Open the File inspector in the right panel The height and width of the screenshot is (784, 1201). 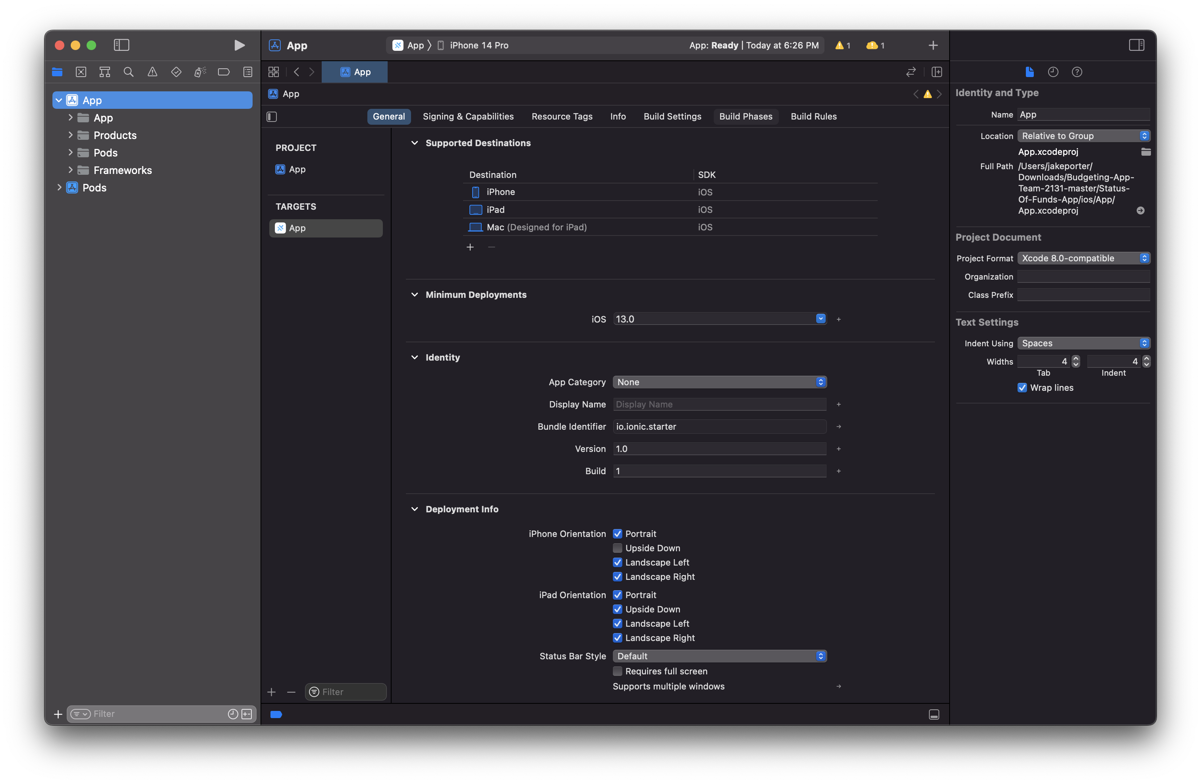point(1029,71)
